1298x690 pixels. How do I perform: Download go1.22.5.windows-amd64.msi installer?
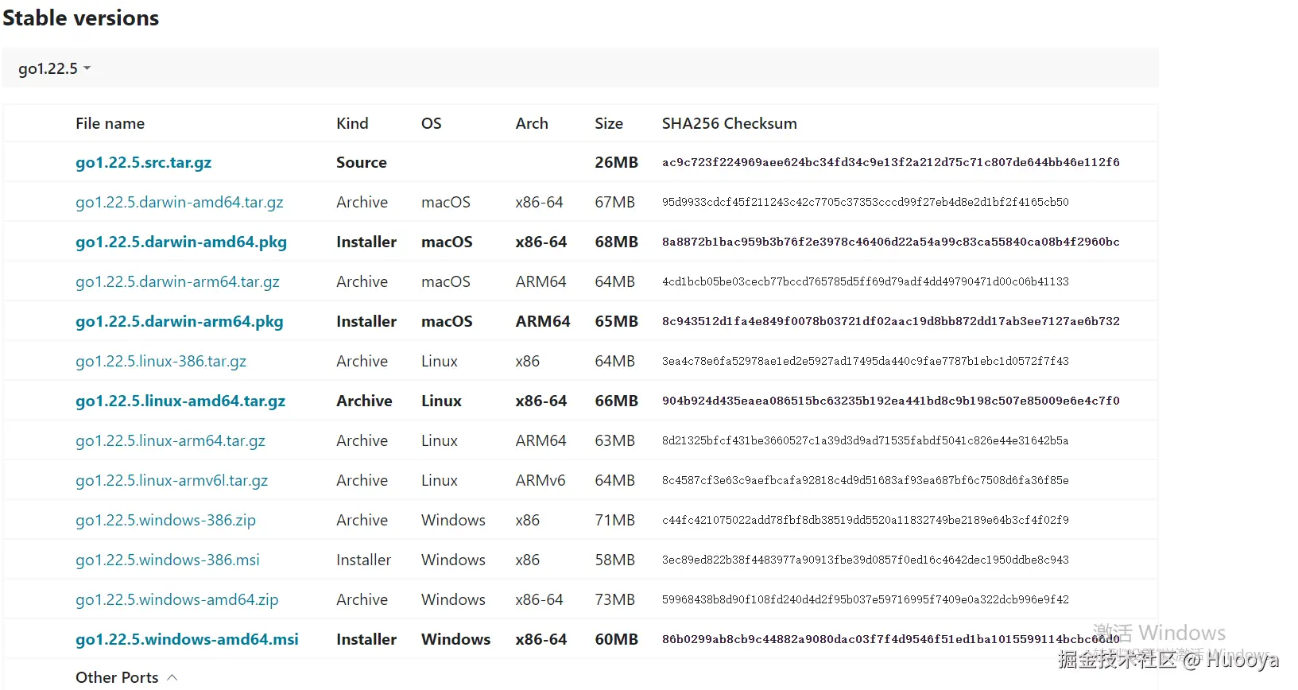coord(187,639)
